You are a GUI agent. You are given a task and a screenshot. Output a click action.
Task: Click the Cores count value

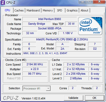click(73, 88)
